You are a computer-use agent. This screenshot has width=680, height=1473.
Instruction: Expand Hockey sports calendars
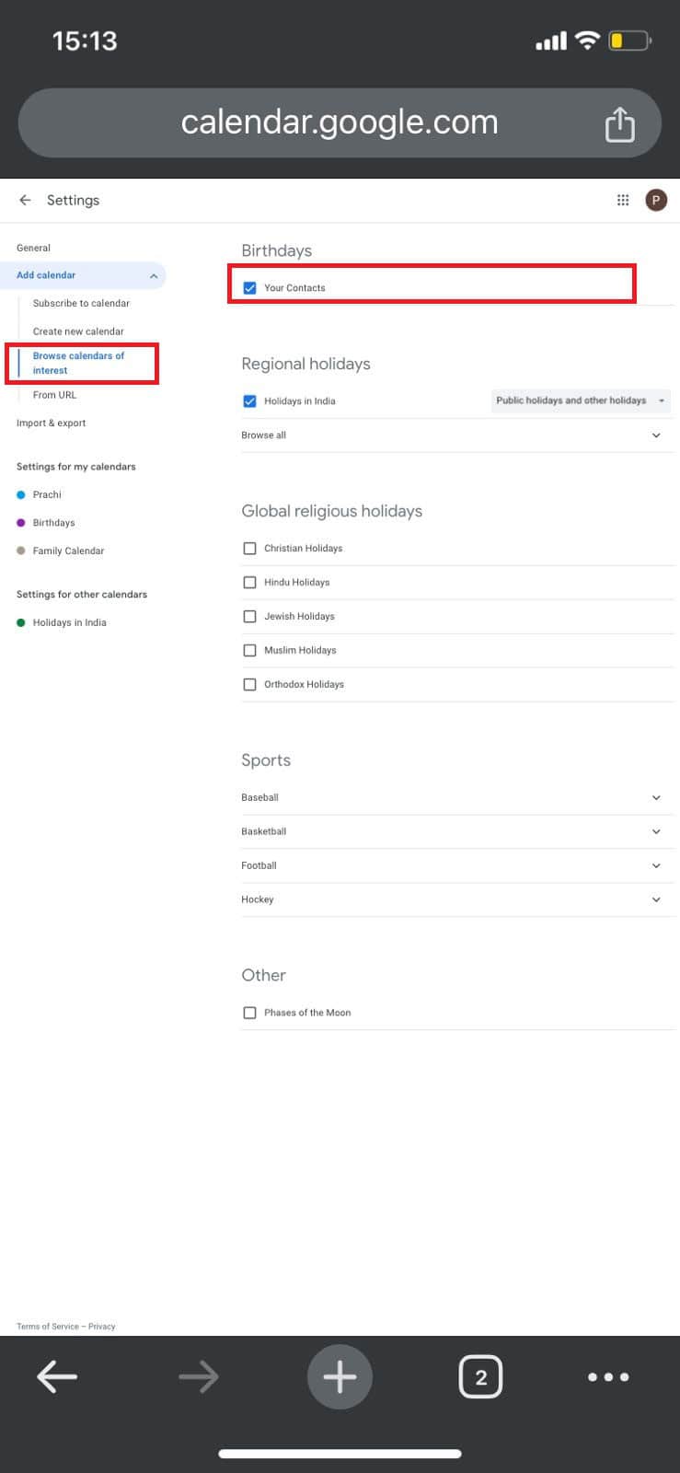(x=457, y=899)
